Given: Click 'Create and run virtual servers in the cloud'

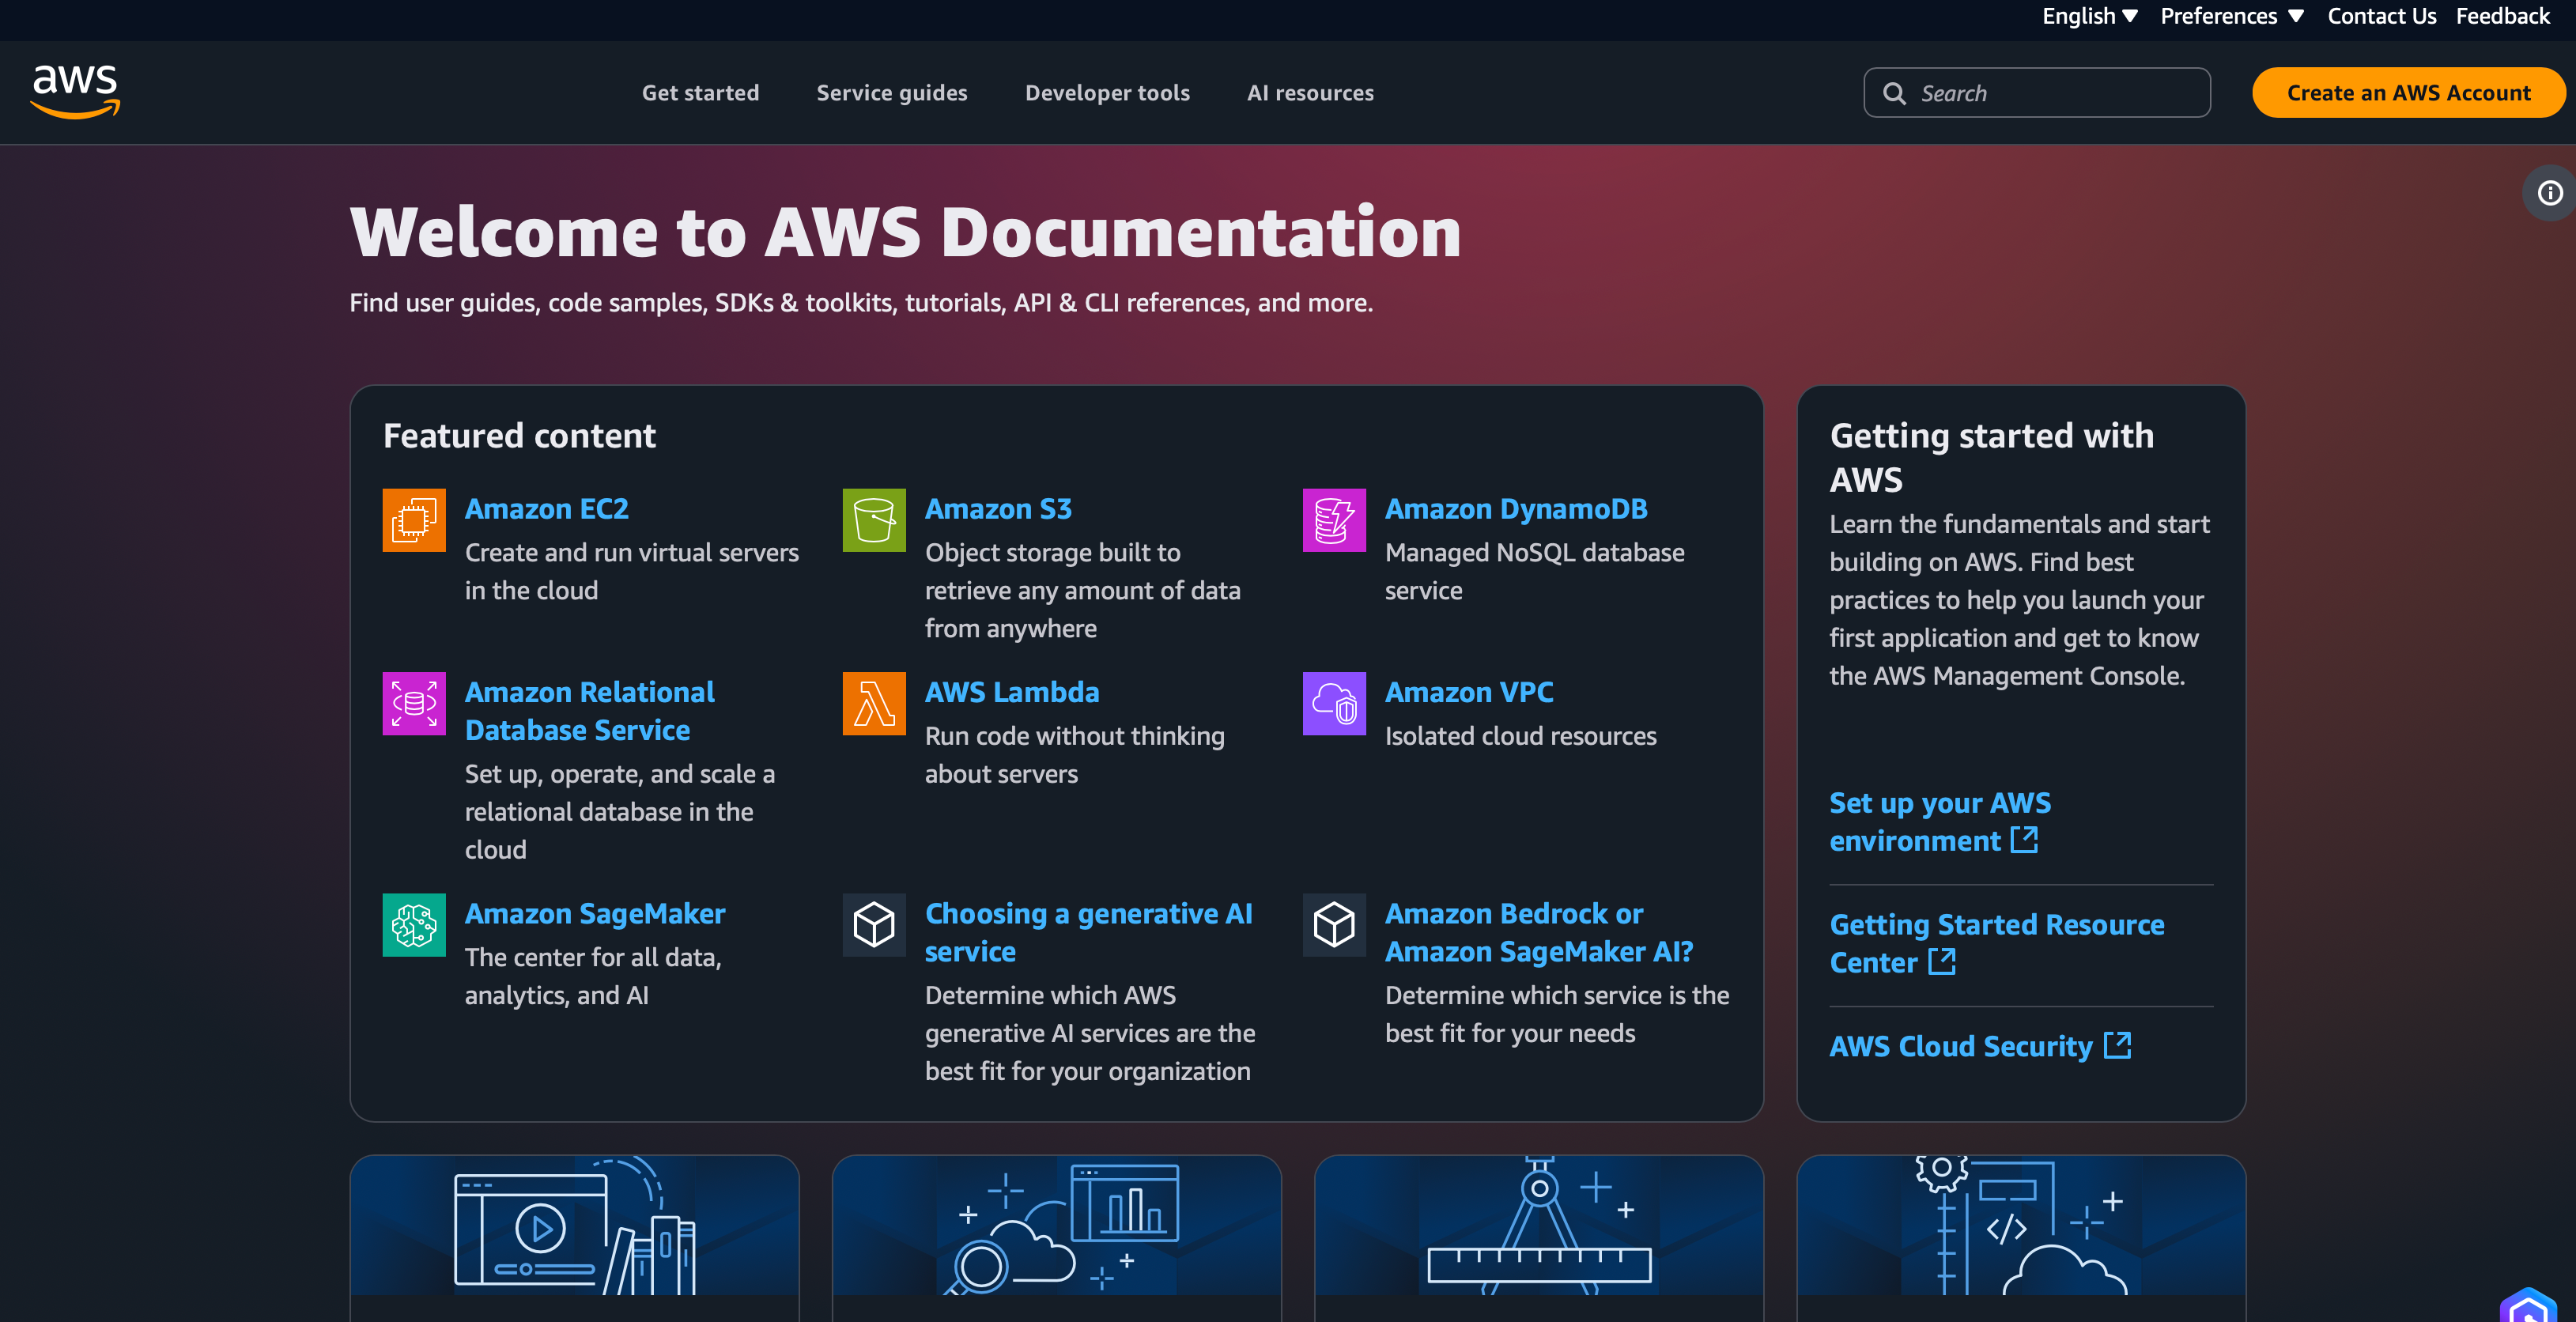Looking at the screenshot, I should [632, 571].
